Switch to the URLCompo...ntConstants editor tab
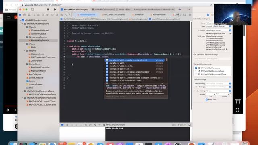The image size is (258, 145). click(x=114, y=15)
